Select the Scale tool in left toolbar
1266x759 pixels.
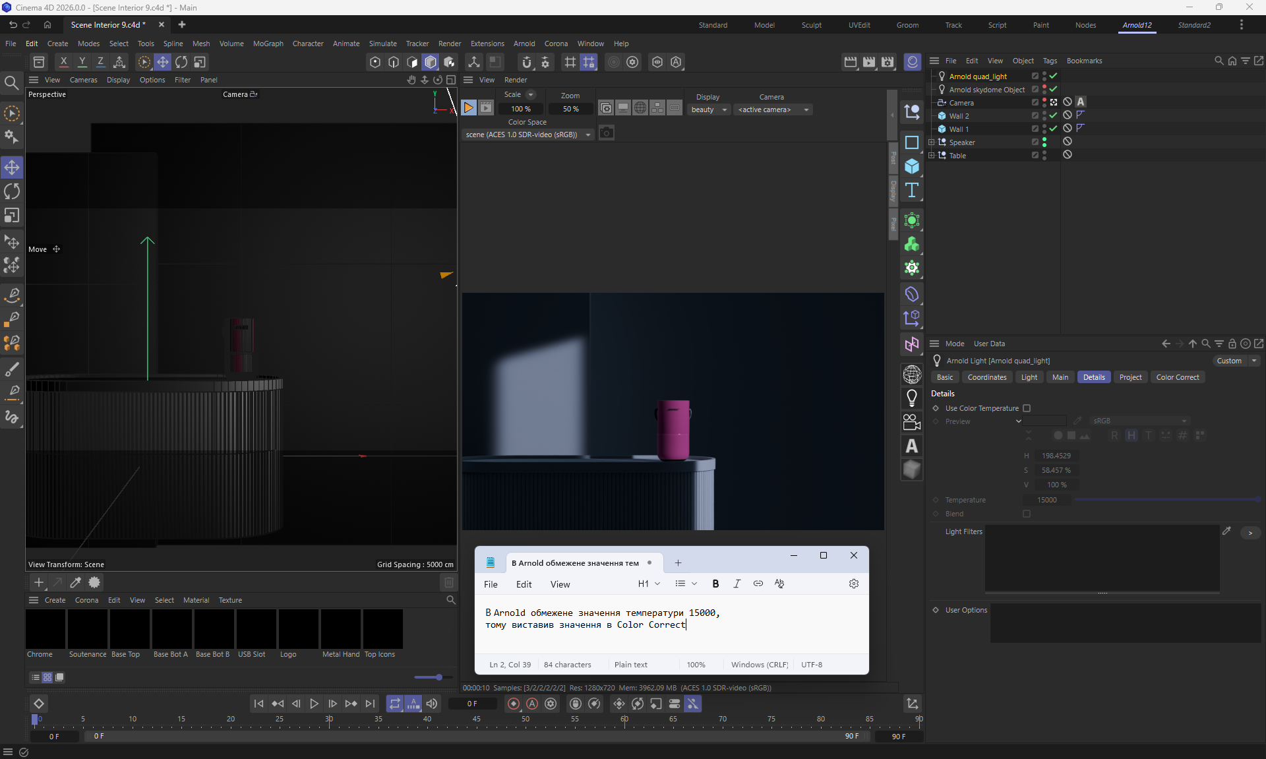click(x=12, y=216)
